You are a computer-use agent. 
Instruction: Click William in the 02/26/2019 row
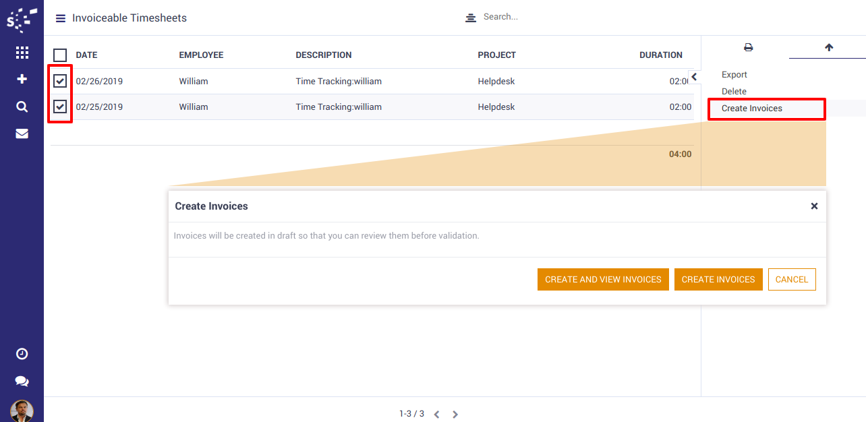(194, 82)
